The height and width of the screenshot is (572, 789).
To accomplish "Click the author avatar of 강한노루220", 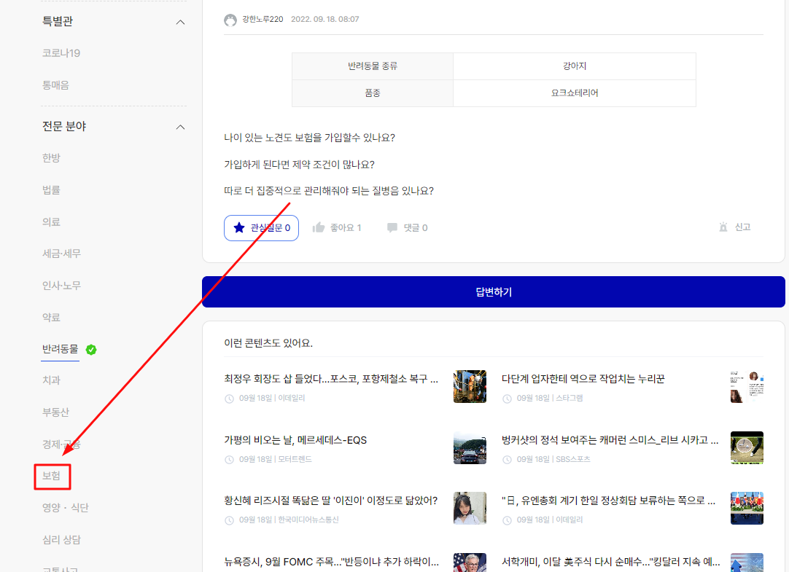I will (x=230, y=20).
